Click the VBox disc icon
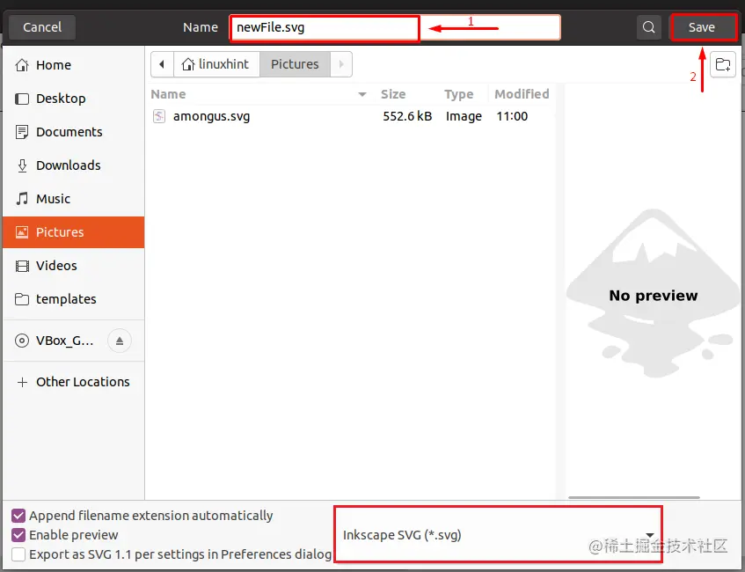 pos(22,341)
